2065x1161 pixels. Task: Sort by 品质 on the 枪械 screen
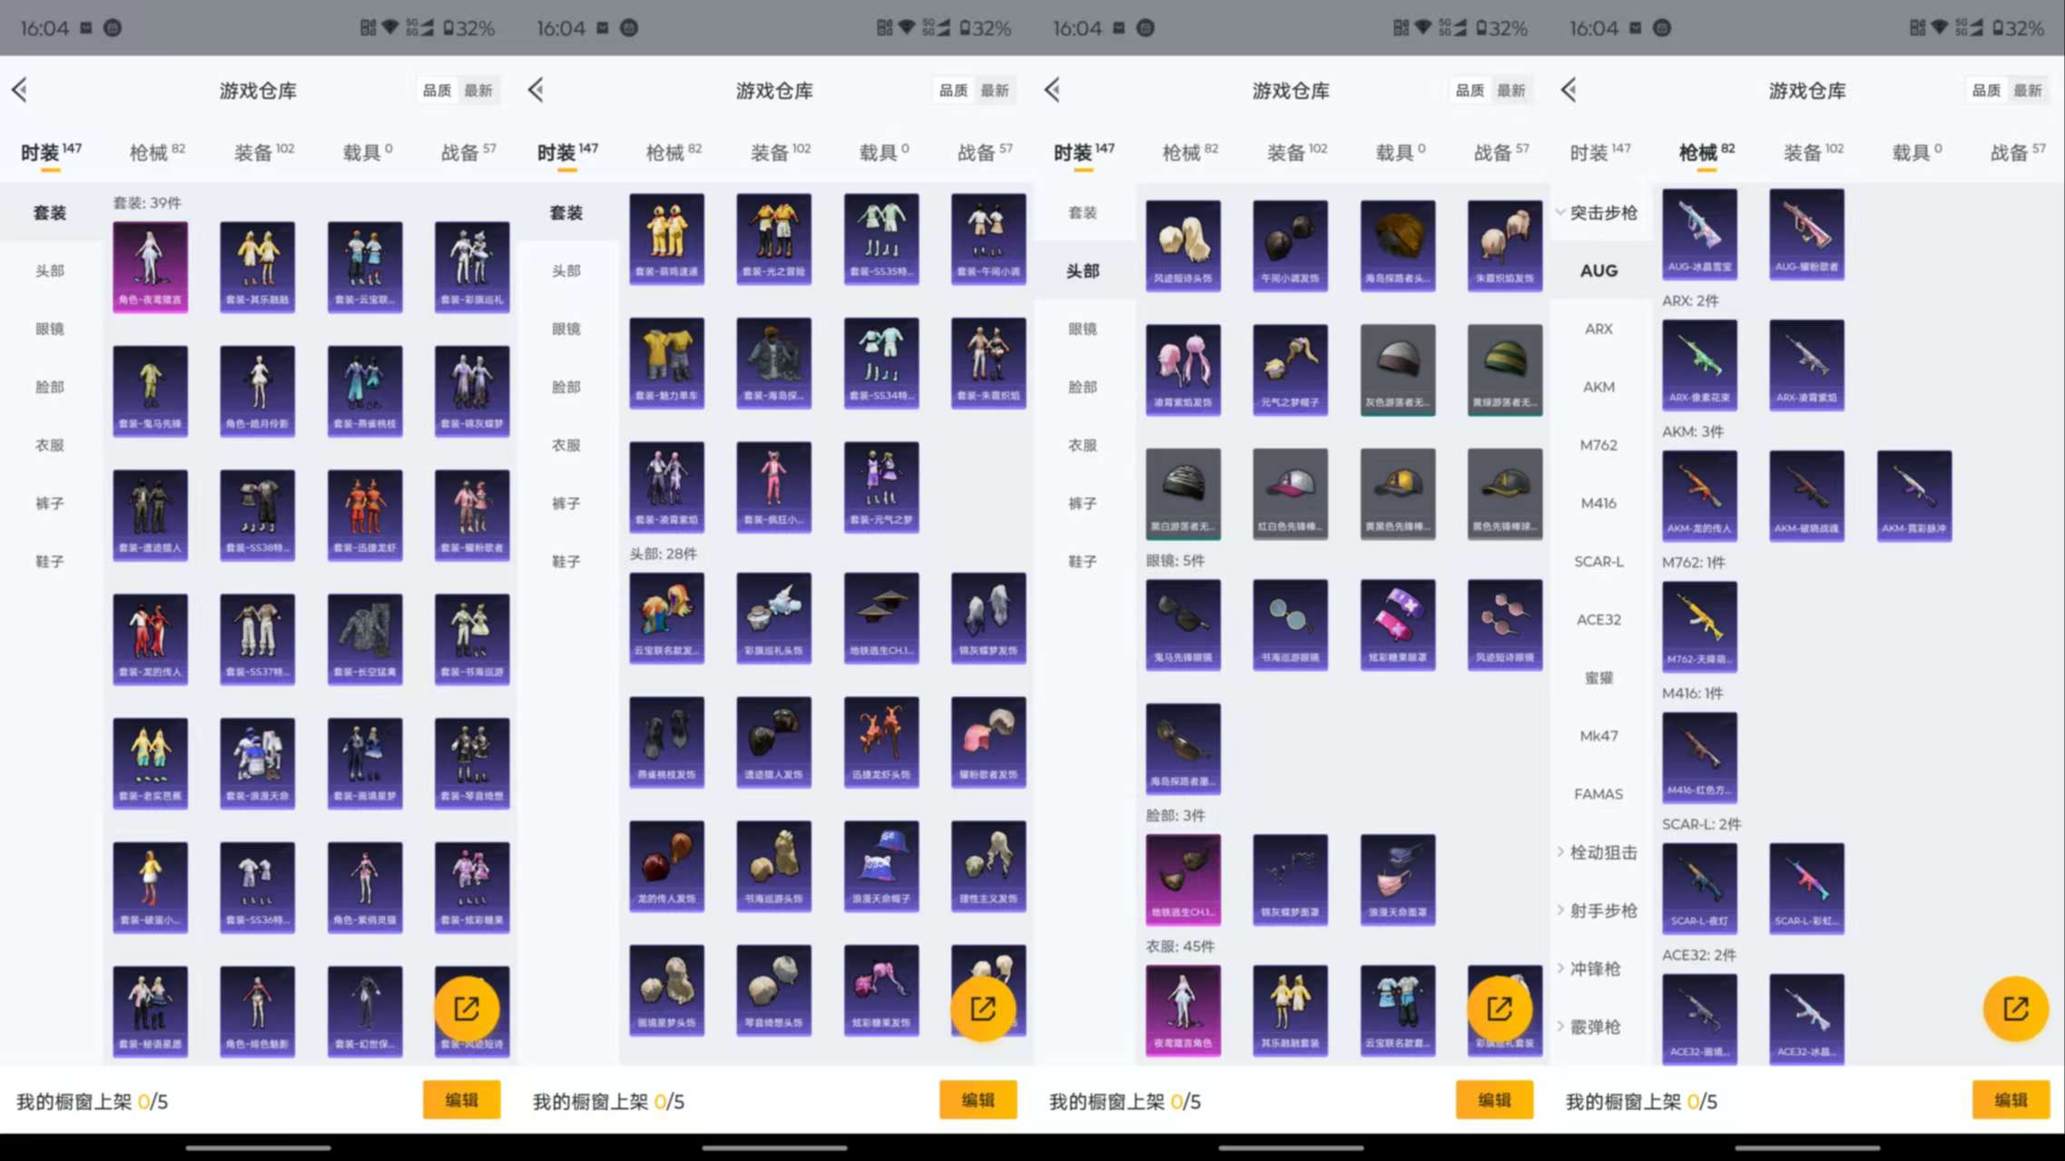tap(1986, 90)
